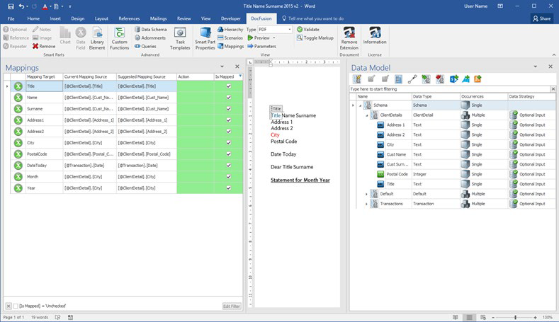
Task: Switch to the Insert tab
Action: coord(55,18)
